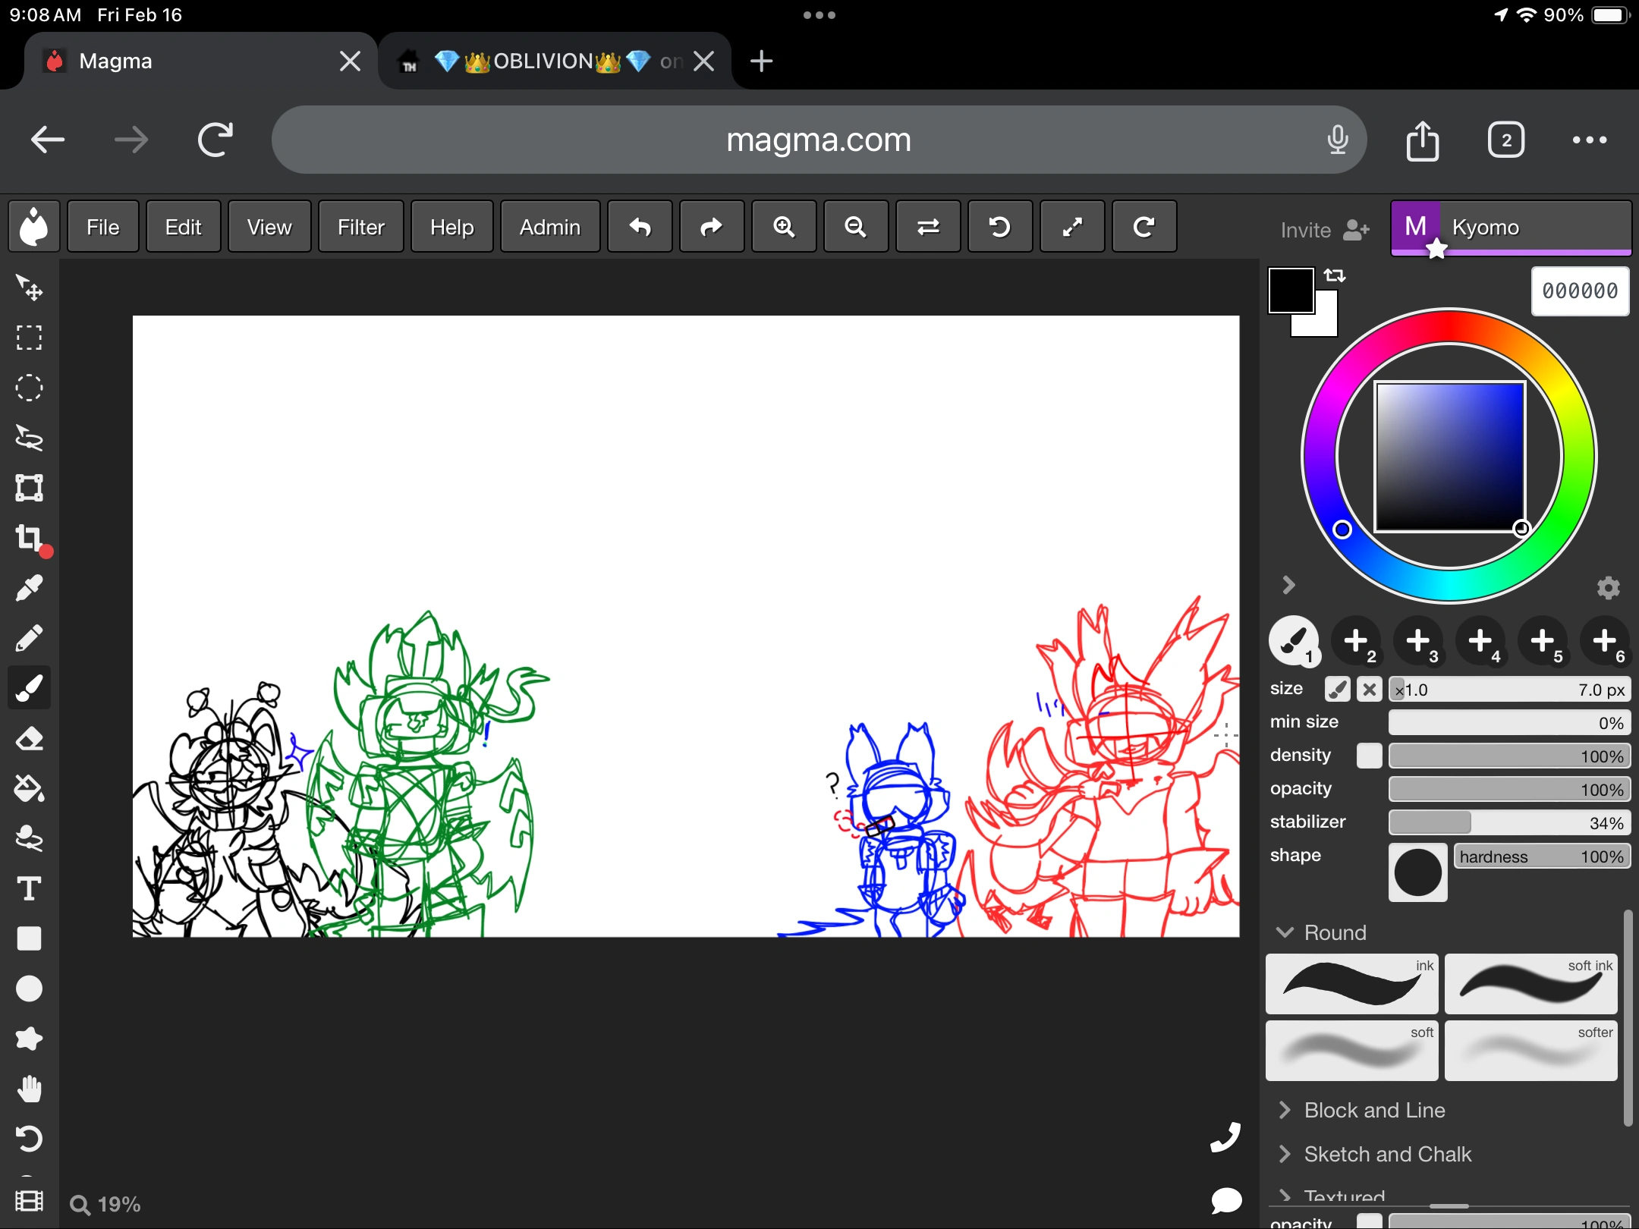
Task: Open the chat bubble icon
Action: coord(1225,1200)
